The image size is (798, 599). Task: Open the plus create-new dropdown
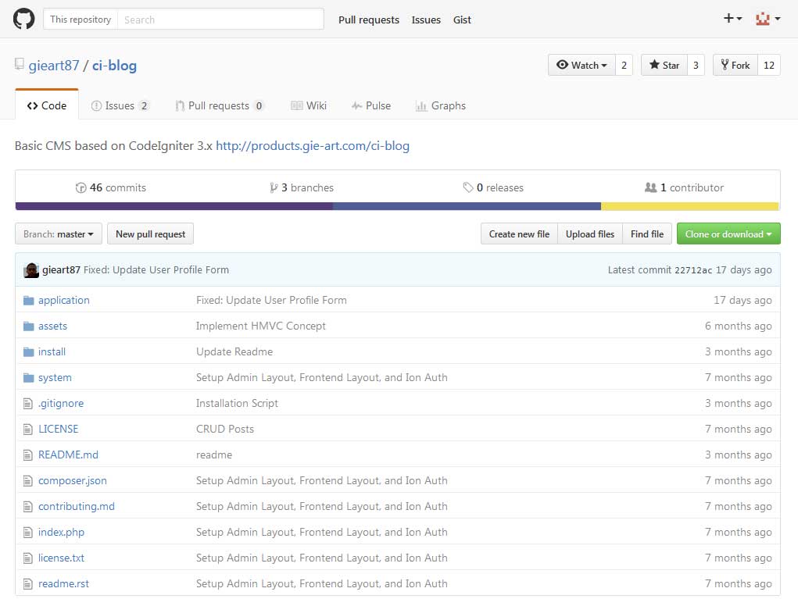[732, 19]
